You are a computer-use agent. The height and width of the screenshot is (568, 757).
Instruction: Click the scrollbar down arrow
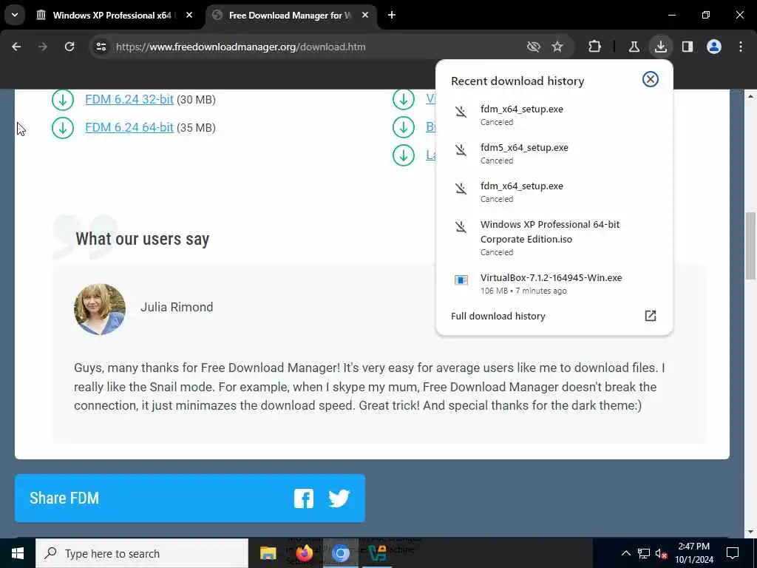pyautogui.click(x=750, y=532)
